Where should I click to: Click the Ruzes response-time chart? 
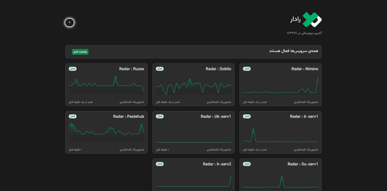tap(106, 85)
